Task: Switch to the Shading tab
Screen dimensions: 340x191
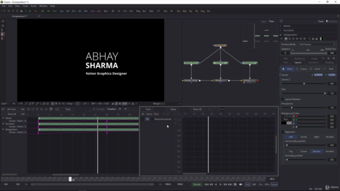Action: (x=329, y=63)
